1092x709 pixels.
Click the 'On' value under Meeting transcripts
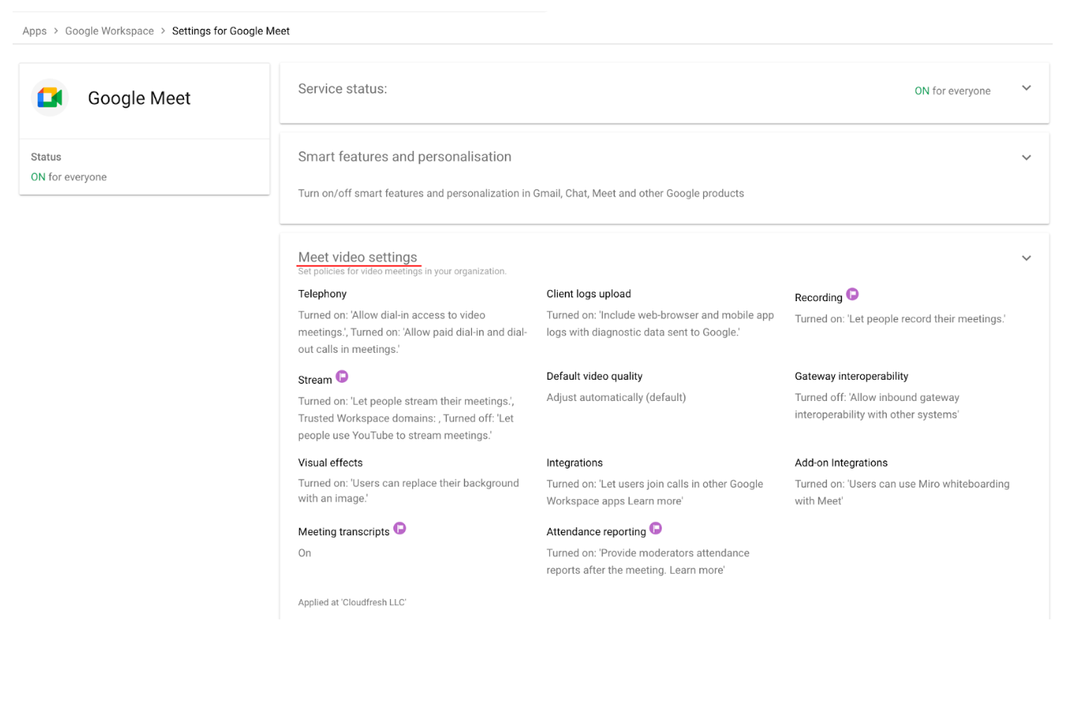[304, 553]
